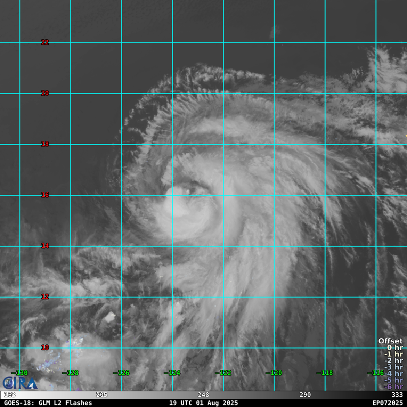Click the -118 longitude label

[x=325, y=373]
